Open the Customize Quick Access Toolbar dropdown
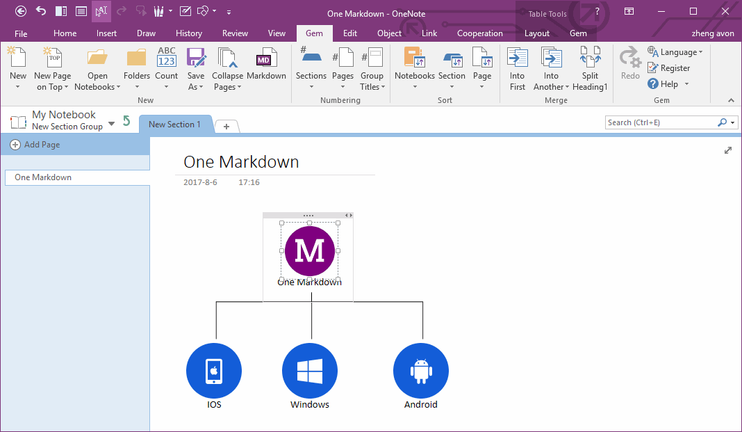This screenshot has height=432, width=742. point(229,12)
